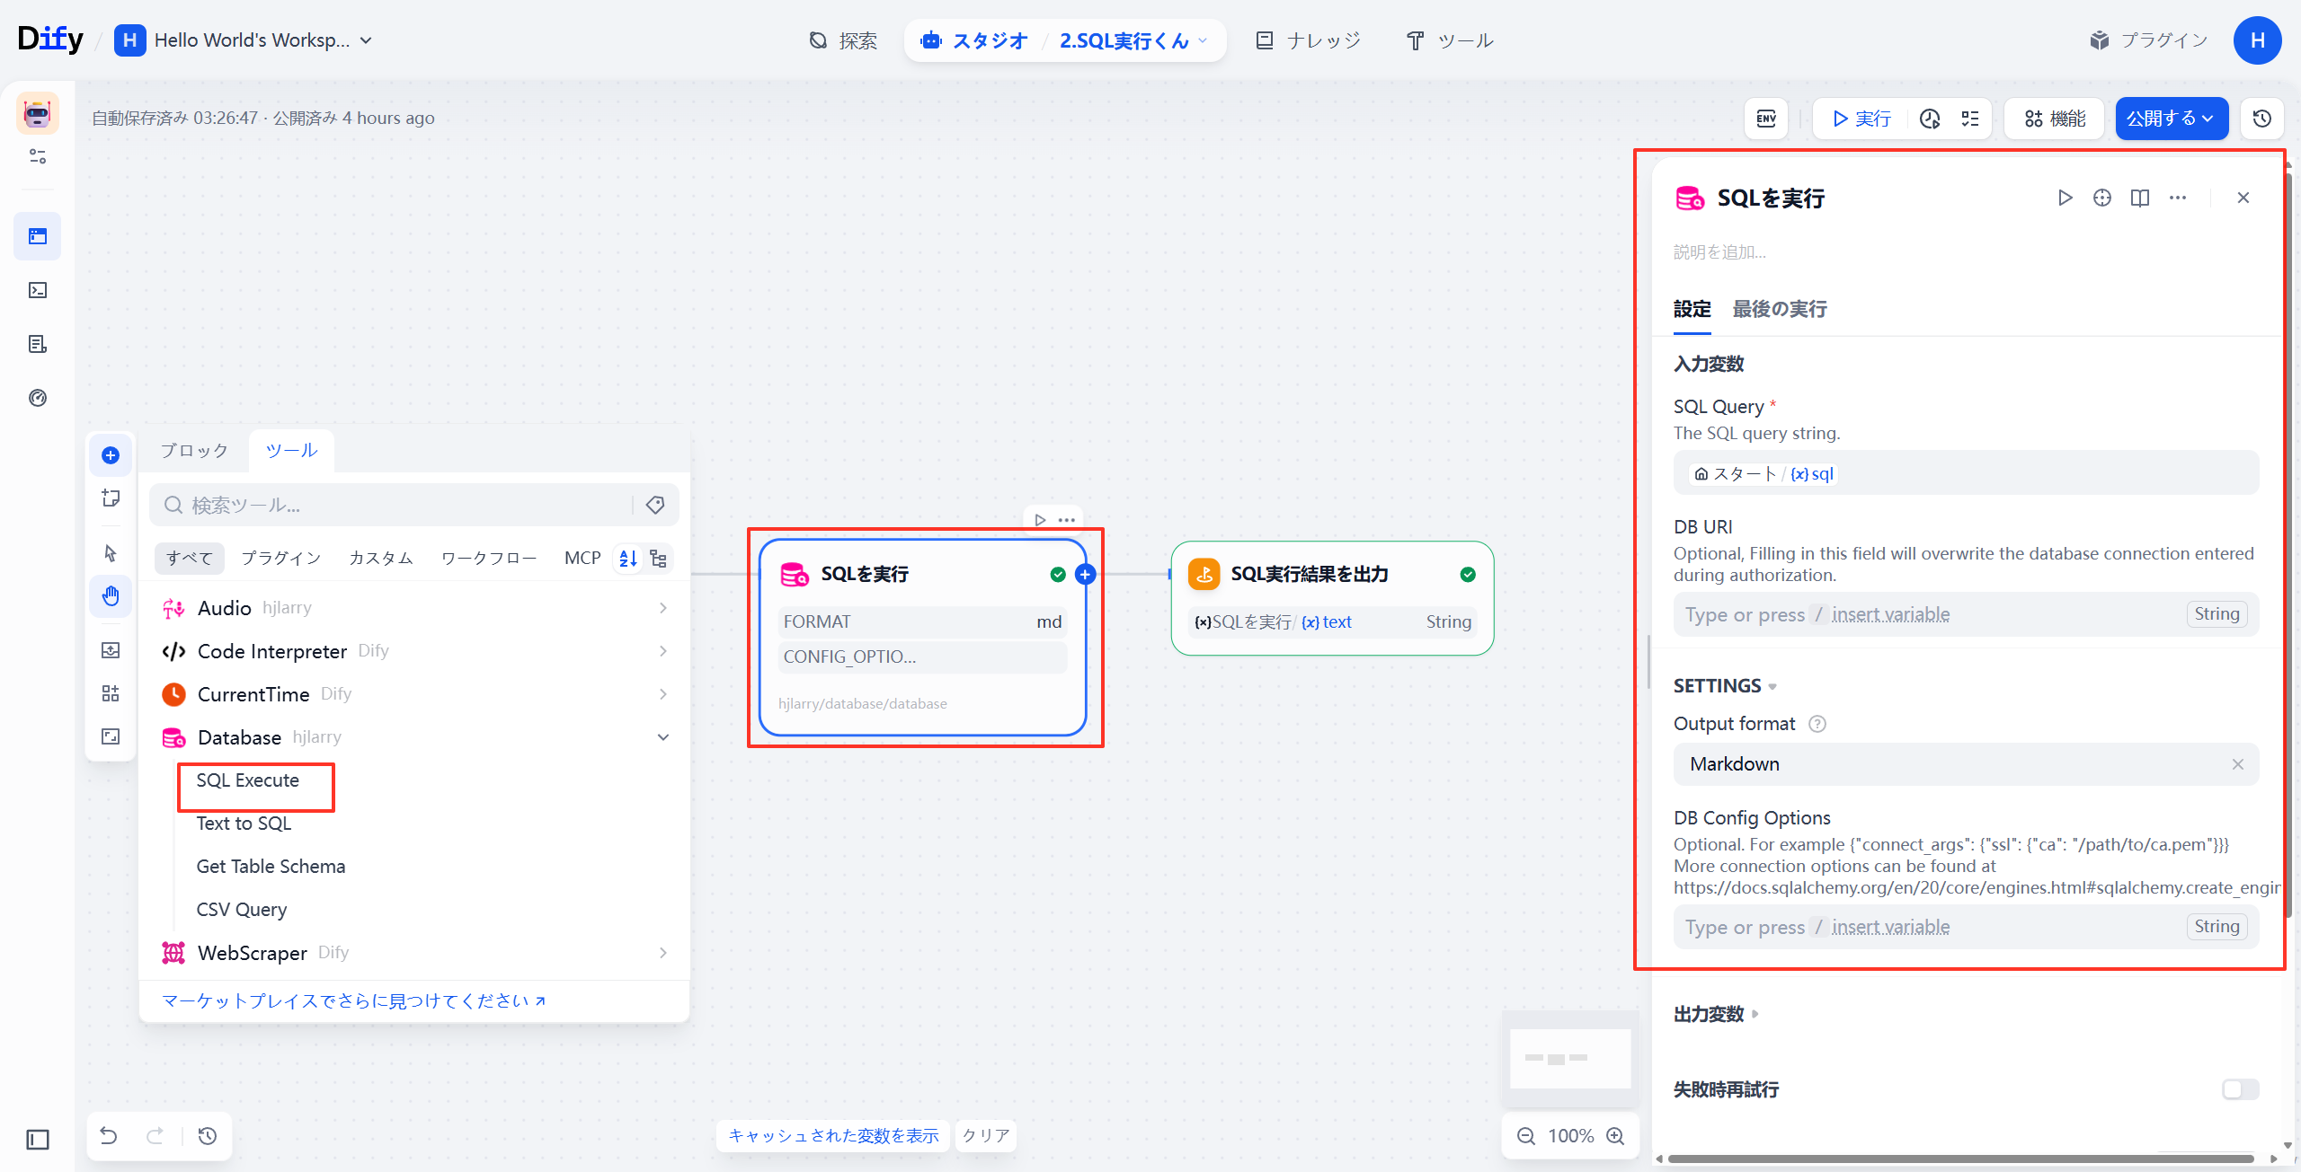
Task: Open the マーケットプレイス link at panel bottom
Action: pyautogui.click(x=351, y=1000)
